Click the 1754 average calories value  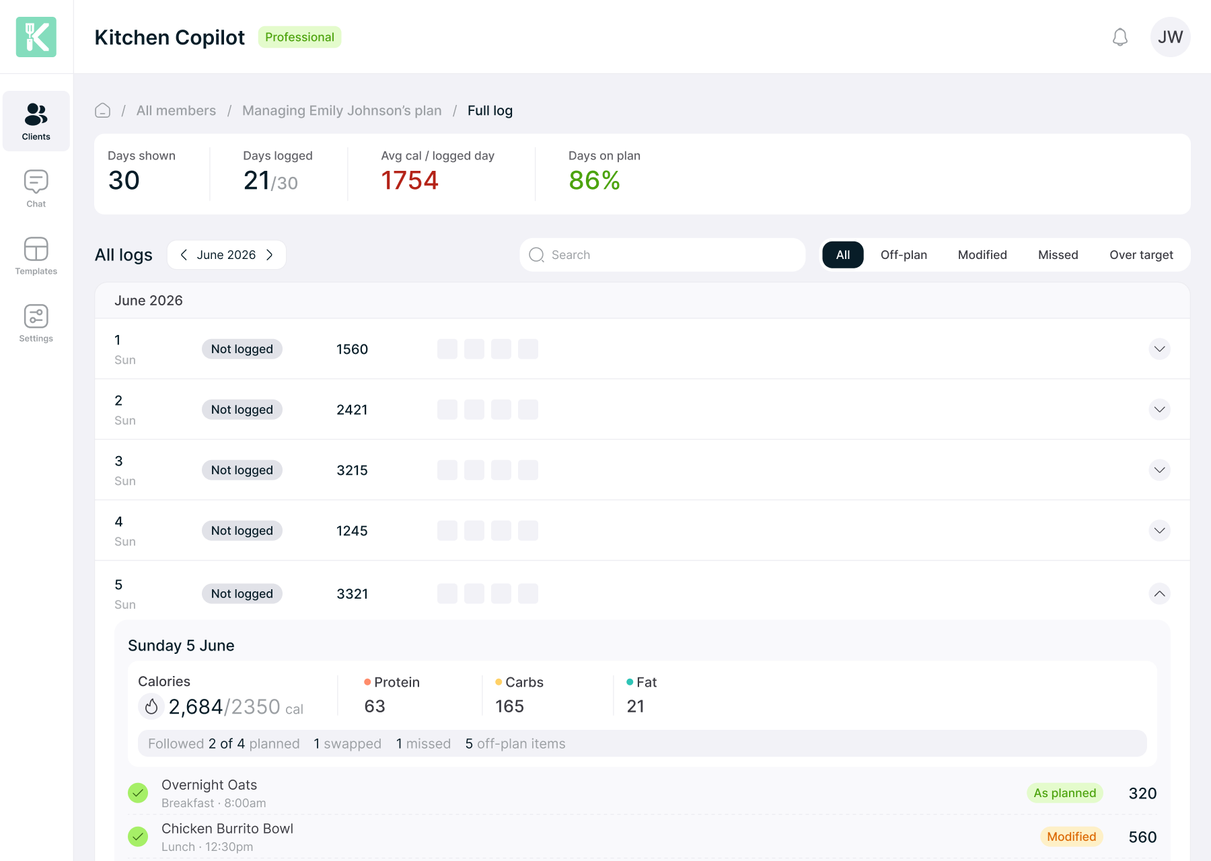[410, 180]
